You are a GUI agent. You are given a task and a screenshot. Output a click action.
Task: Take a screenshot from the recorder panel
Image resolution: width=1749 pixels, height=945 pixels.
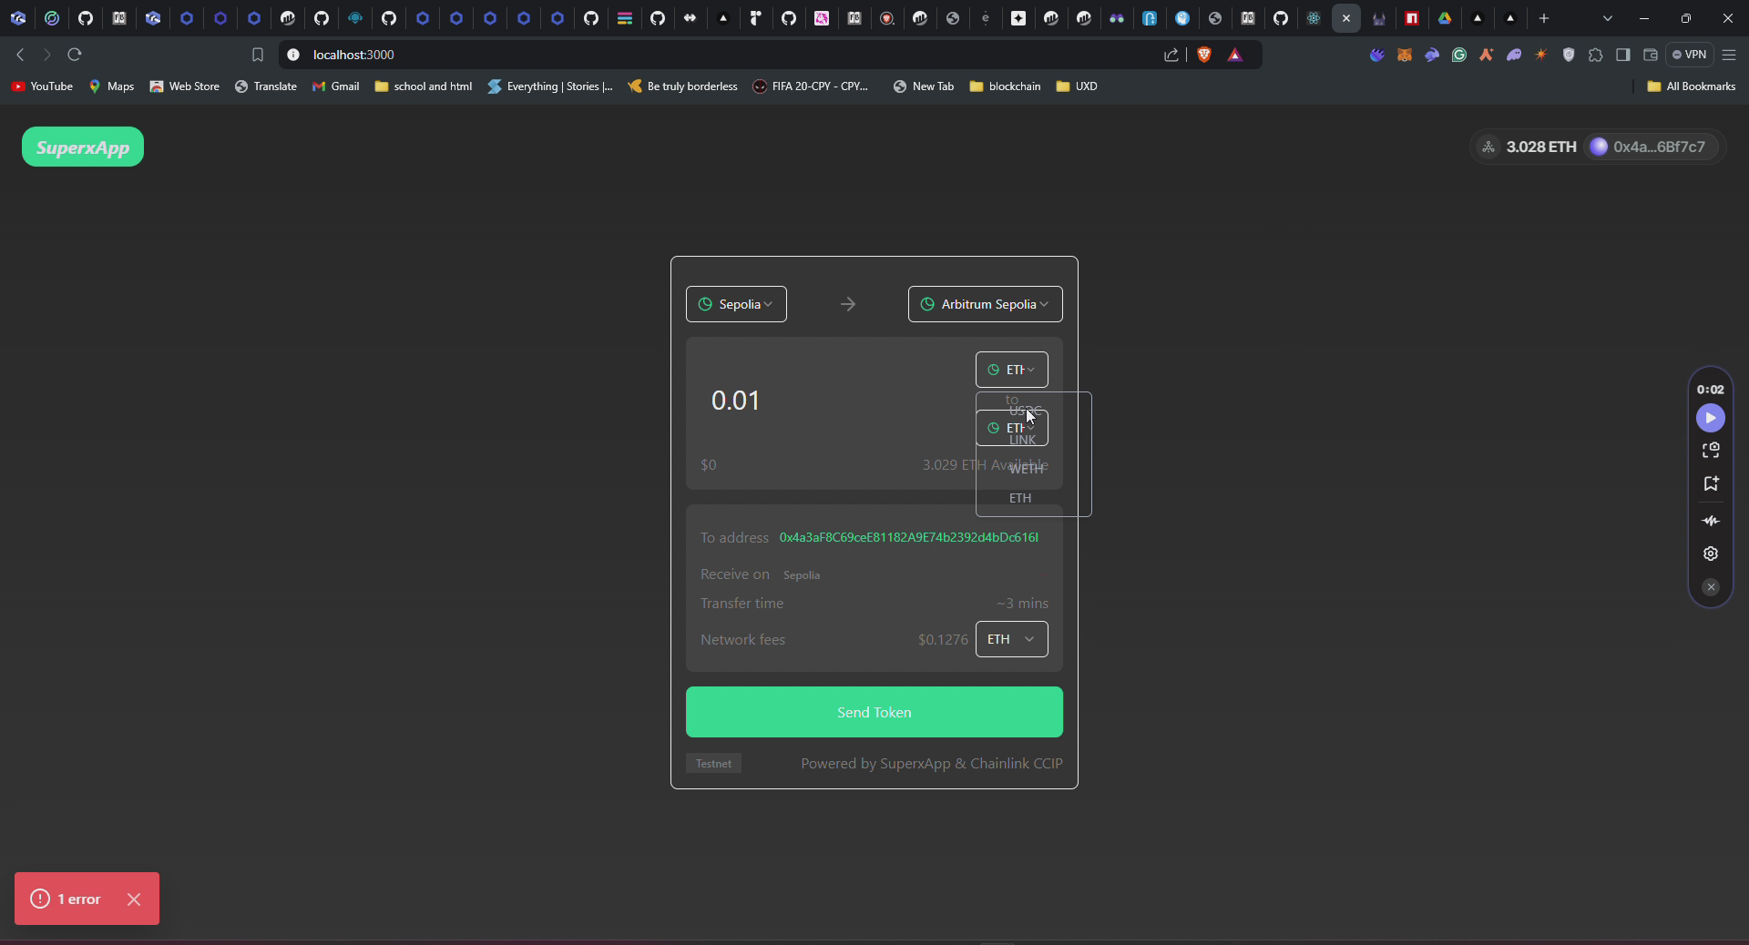1711,451
